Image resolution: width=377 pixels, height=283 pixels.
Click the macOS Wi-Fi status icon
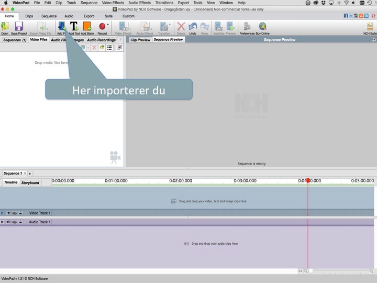[x=347, y=3]
